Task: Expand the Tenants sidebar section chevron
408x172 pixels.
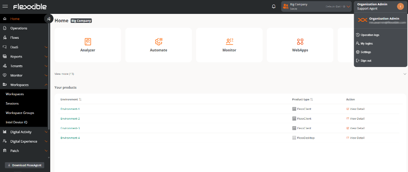Action: (x=46, y=66)
